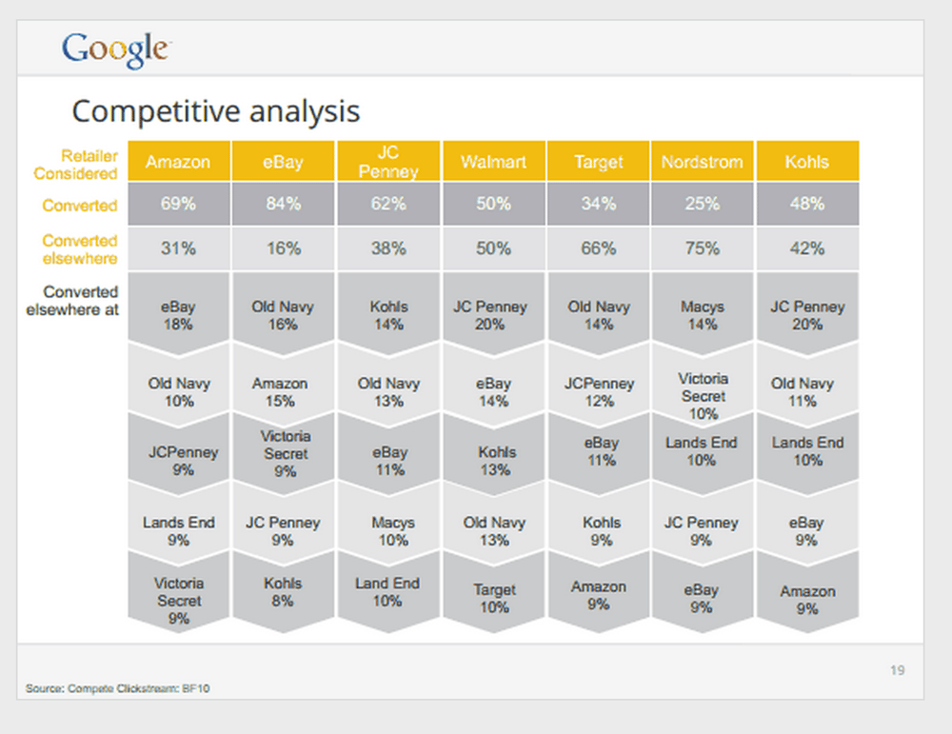This screenshot has width=952, height=734.
Task: Click the Macys 14% cell under Nordstrom
Action: (703, 315)
